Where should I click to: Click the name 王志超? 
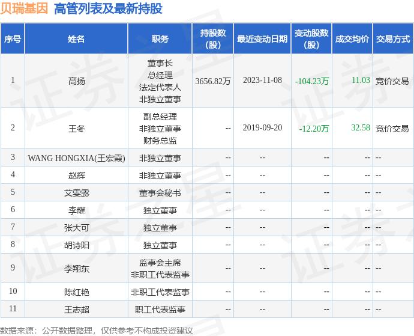77,310
